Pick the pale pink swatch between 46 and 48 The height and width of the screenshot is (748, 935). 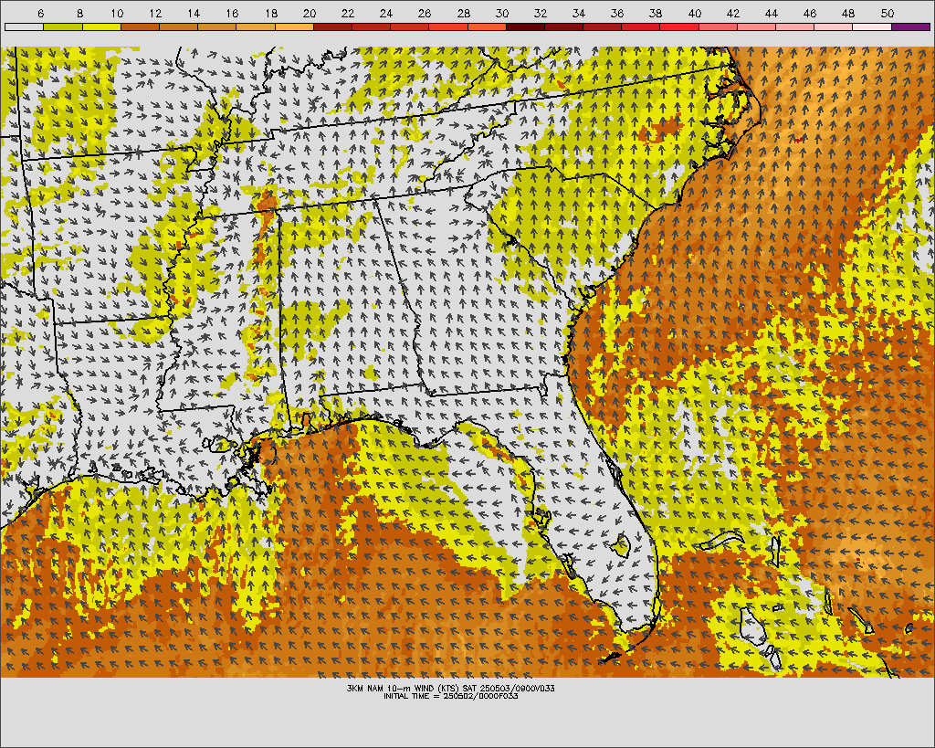(x=834, y=26)
